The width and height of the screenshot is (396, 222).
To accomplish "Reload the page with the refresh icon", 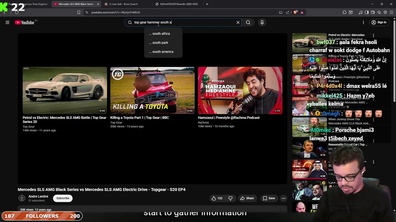I will point(17,12).
